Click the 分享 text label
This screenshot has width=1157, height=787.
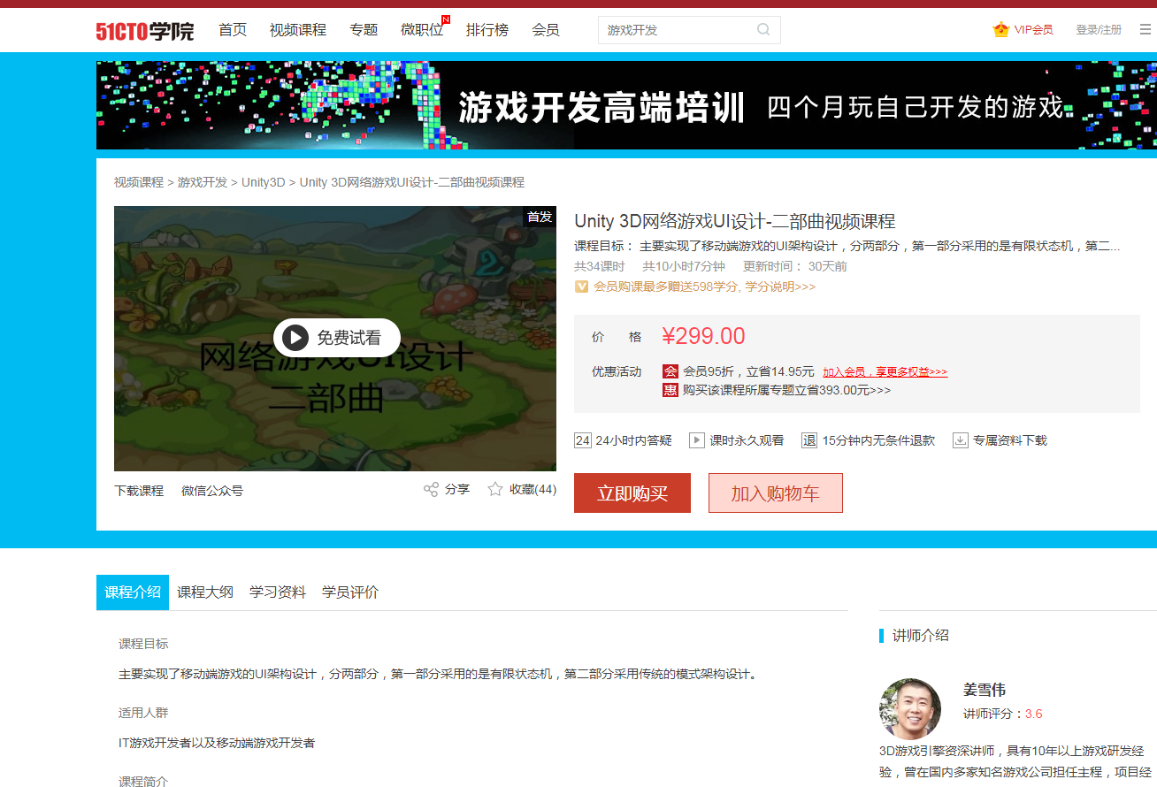coord(457,489)
